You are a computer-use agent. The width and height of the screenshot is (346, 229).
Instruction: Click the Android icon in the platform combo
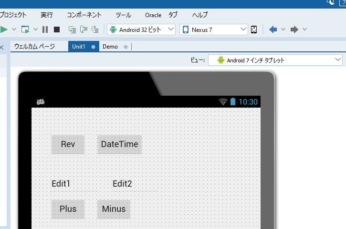point(113,30)
